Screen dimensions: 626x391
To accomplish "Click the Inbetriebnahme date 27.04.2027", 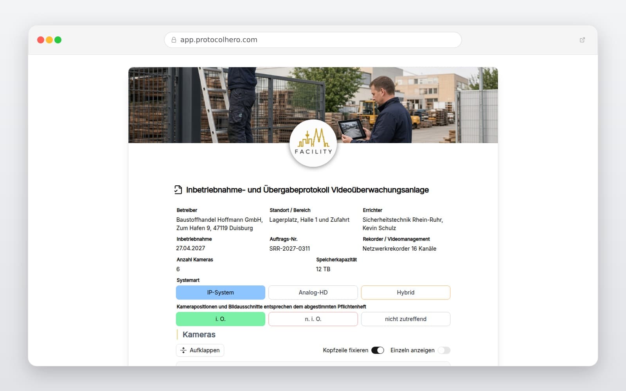I will click(x=191, y=248).
